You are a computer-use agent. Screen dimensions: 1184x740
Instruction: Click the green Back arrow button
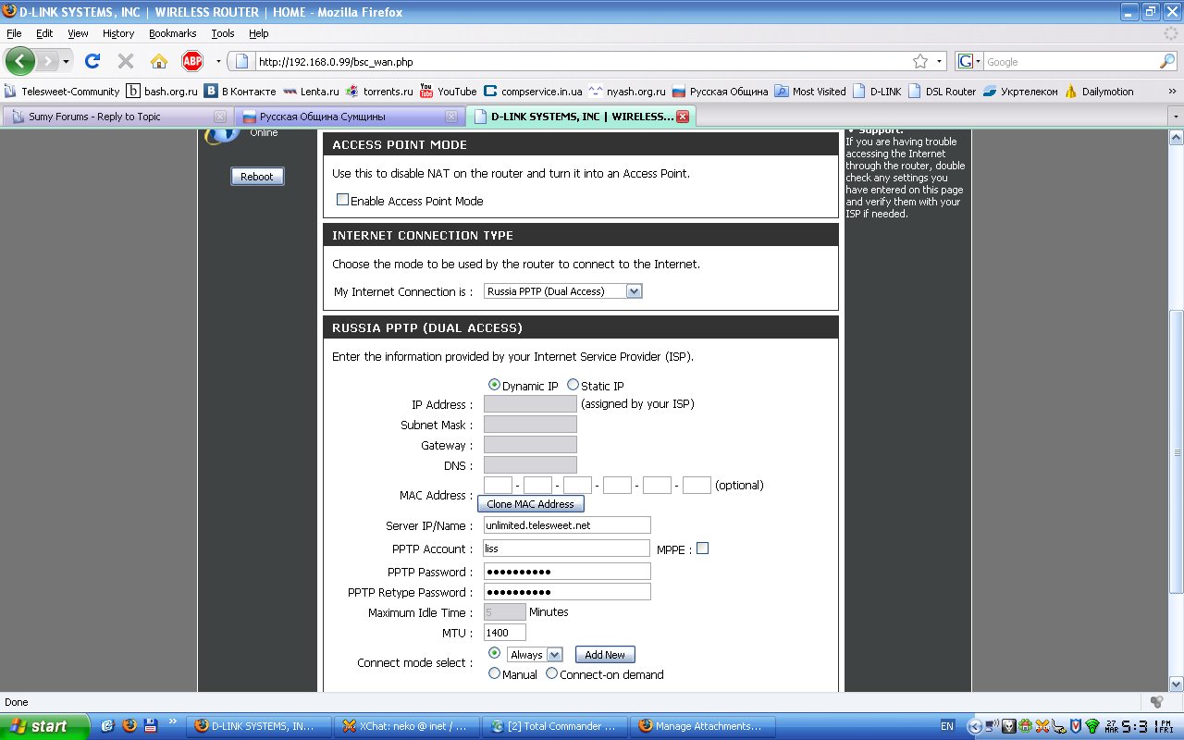click(20, 62)
